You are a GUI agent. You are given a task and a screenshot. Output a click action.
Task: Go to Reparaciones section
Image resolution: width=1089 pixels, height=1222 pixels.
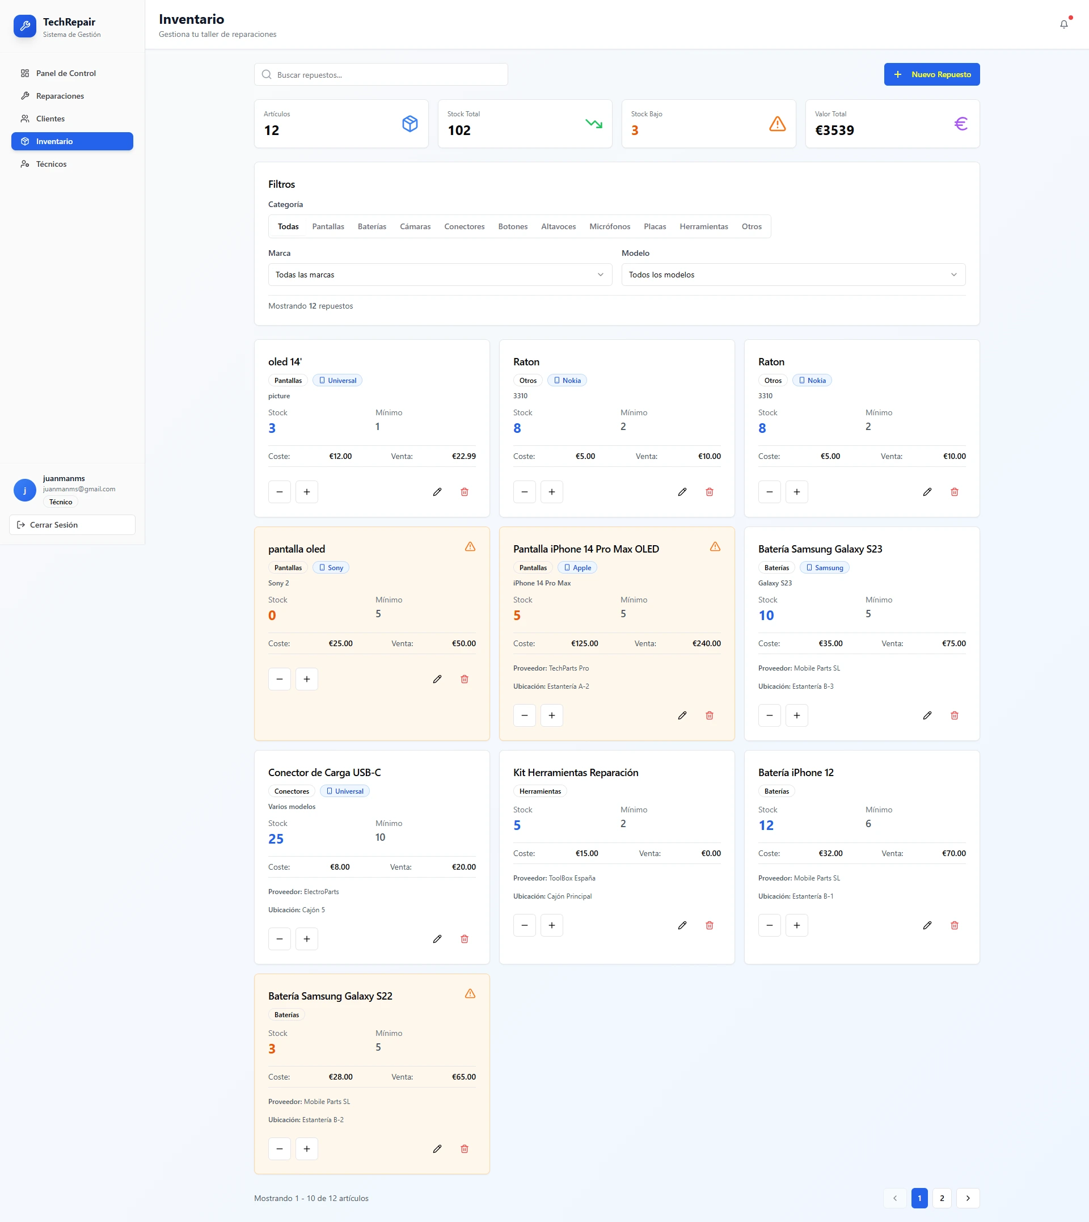73,96
